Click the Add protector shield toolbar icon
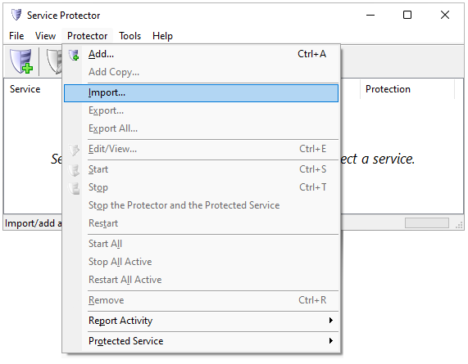Screen dimensions: 468x364 point(20,61)
